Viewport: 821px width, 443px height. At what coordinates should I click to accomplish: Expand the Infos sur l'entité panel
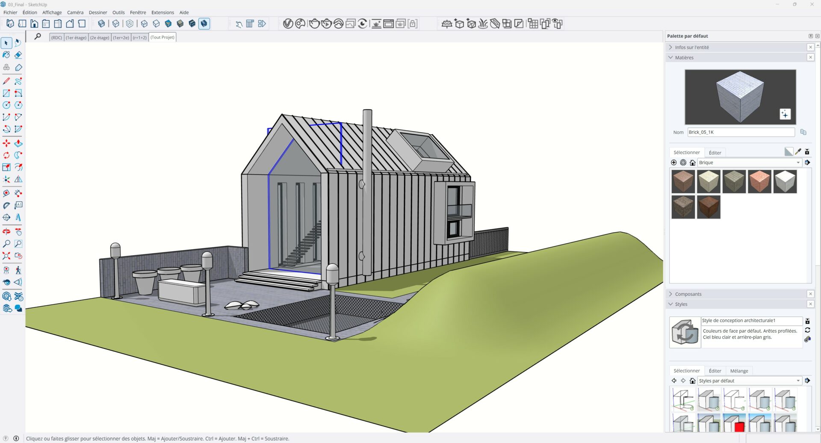692,47
